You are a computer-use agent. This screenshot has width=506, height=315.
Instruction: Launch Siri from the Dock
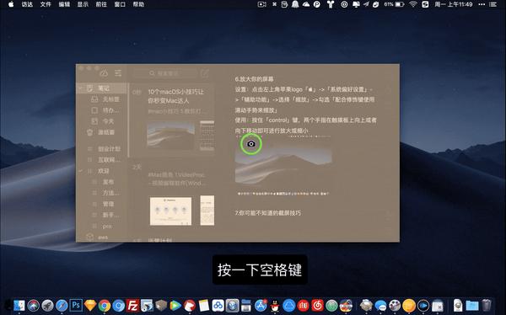(x=33, y=305)
